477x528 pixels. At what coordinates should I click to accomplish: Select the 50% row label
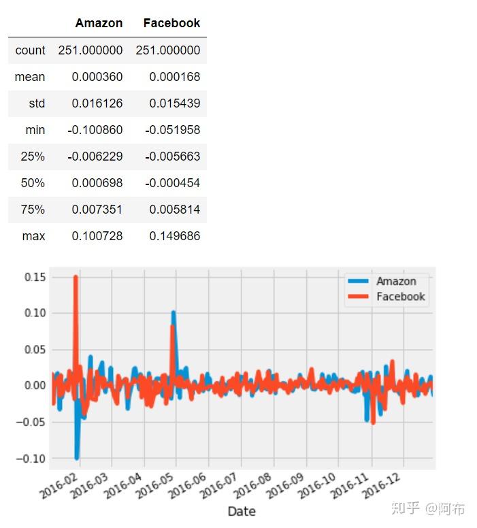(33, 183)
